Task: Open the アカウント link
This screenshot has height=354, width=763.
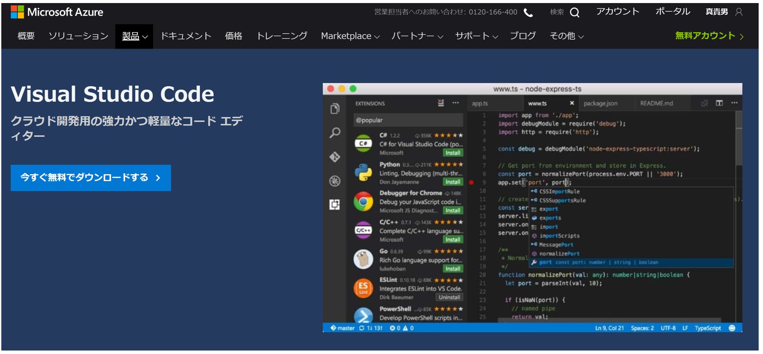Action: (x=618, y=12)
